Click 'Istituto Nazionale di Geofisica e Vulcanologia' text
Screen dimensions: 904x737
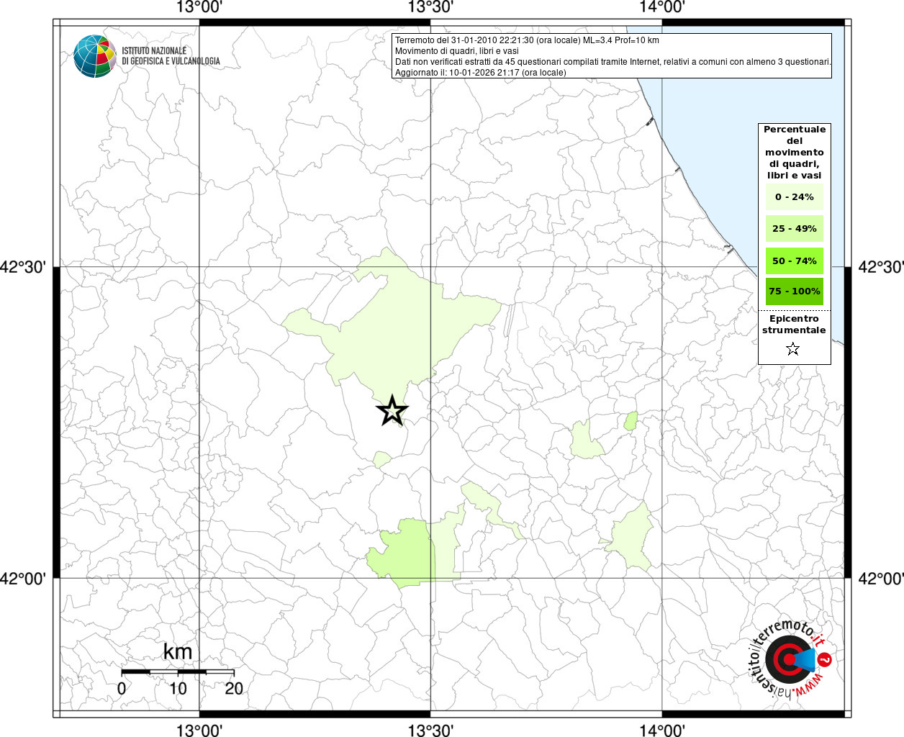click(x=171, y=56)
